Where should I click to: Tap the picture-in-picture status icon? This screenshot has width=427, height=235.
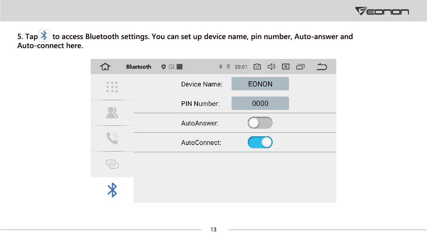(172, 67)
